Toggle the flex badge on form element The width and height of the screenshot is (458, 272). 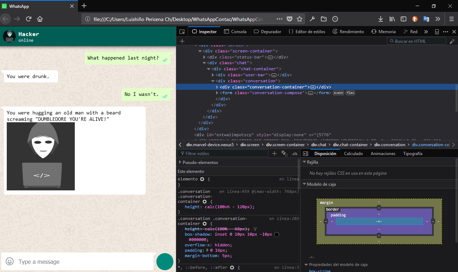coord(350,93)
